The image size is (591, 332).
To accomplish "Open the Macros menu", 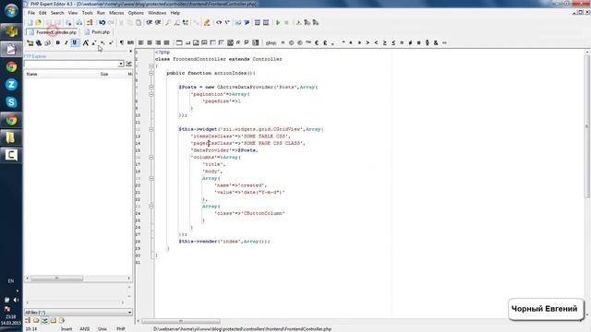I will (116, 13).
